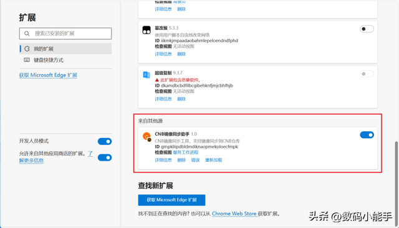The image size is (399, 228).
Task: Open 服务工作进程 inspect view link
Action: click(186, 152)
